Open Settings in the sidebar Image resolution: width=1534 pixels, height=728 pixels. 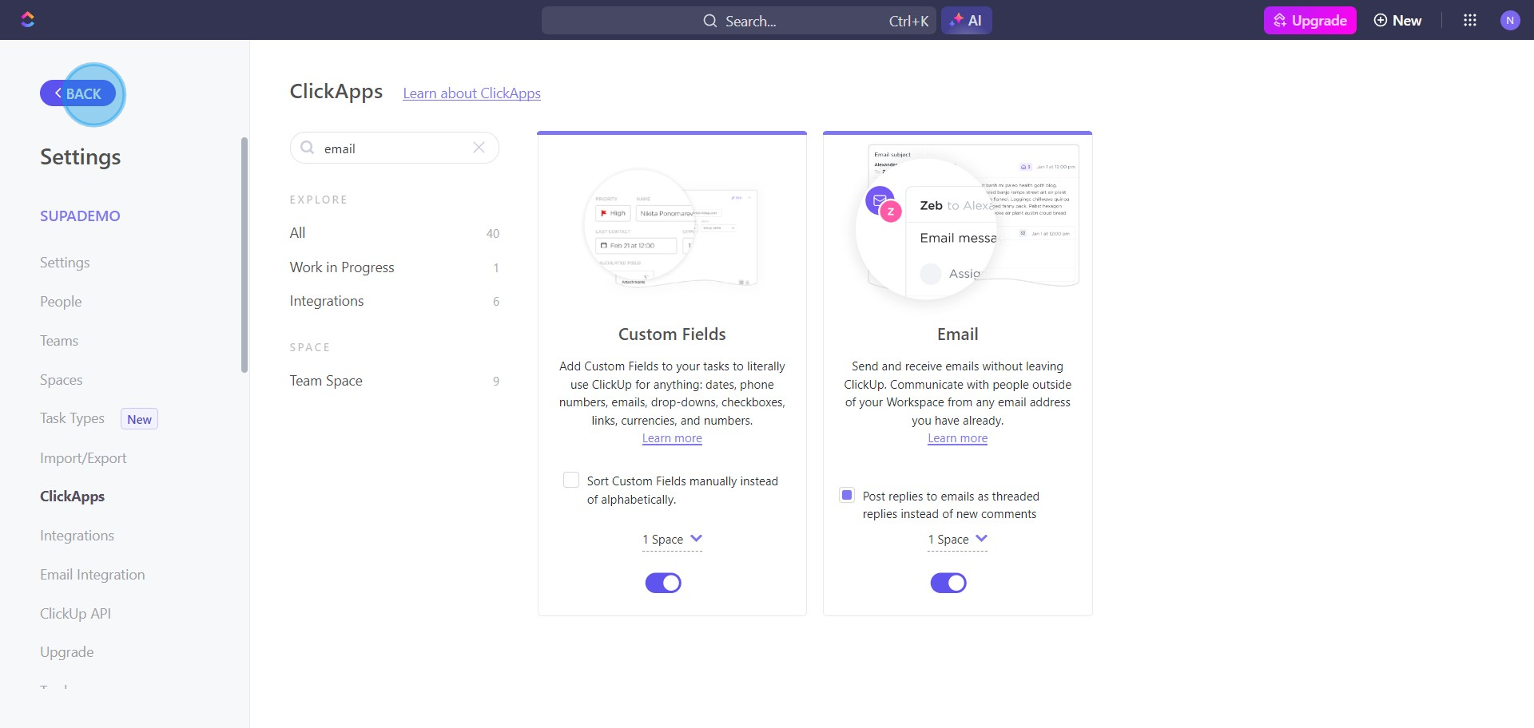click(x=65, y=263)
